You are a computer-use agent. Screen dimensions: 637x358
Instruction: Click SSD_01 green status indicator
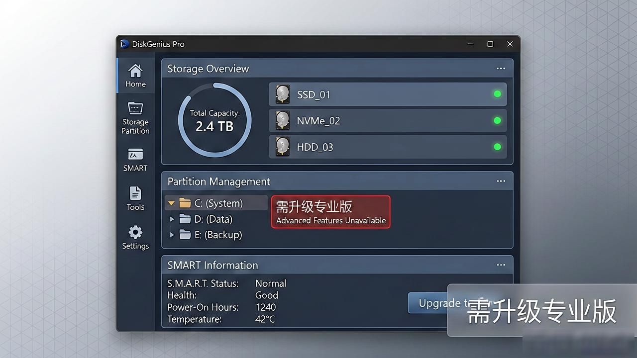click(497, 94)
